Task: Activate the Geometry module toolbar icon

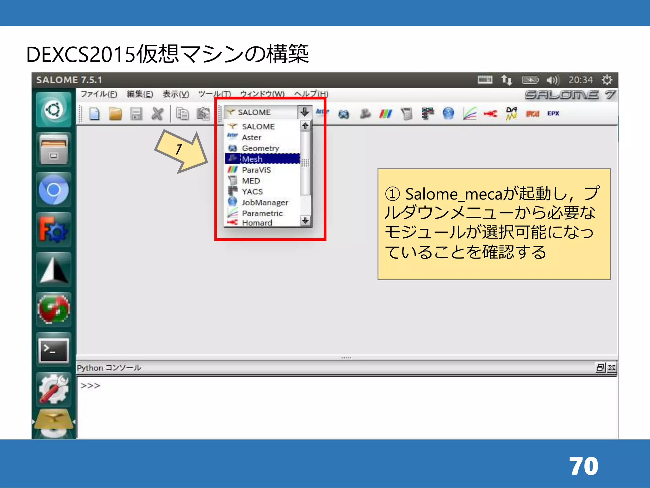Action: tap(343, 114)
